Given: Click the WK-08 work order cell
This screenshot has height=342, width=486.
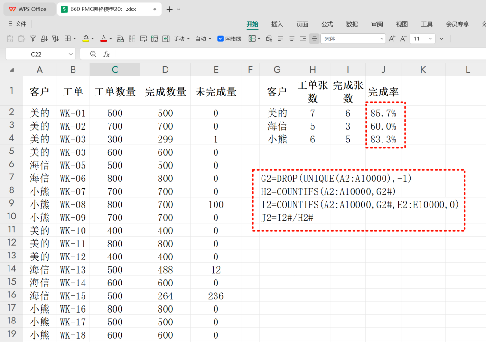Looking at the screenshot, I should tap(73, 205).
